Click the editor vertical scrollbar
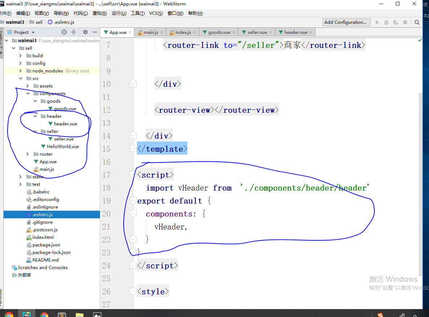Screen dimensions: 429x317 click(x=420, y=184)
